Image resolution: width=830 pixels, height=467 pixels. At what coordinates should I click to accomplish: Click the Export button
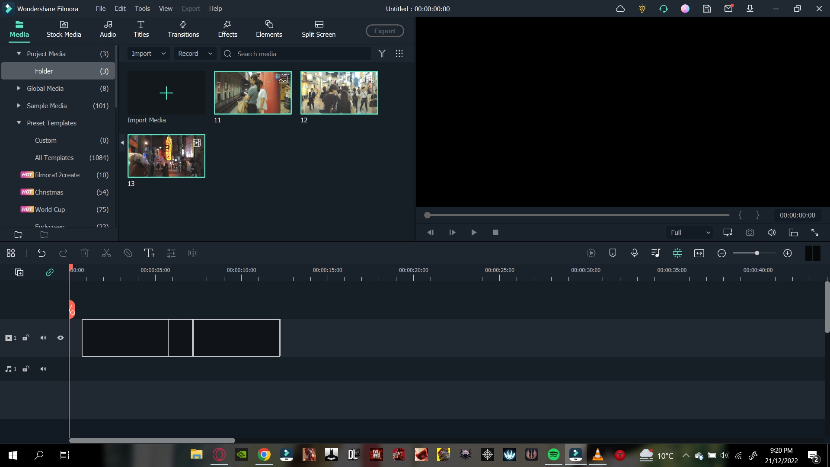(385, 31)
